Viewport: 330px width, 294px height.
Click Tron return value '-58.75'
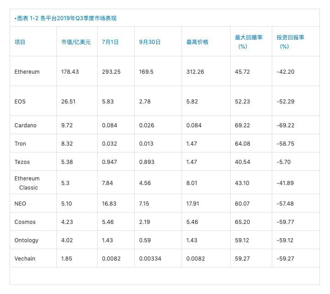tap(286, 144)
